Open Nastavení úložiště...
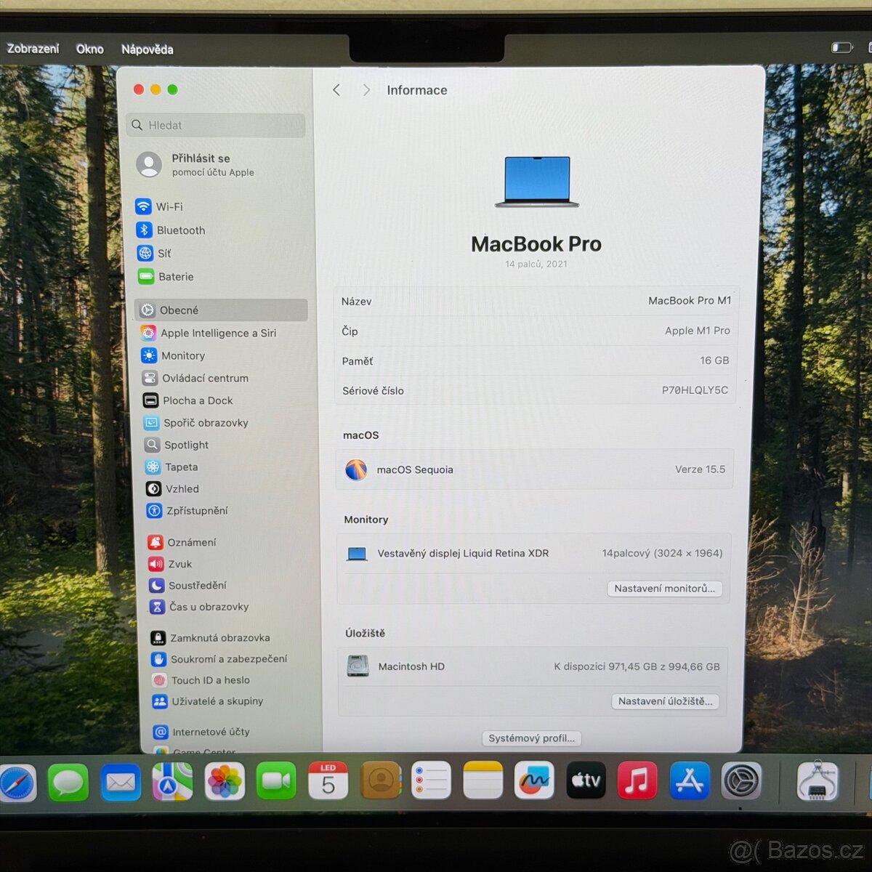Image resolution: width=872 pixels, height=872 pixels. [x=664, y=701]
